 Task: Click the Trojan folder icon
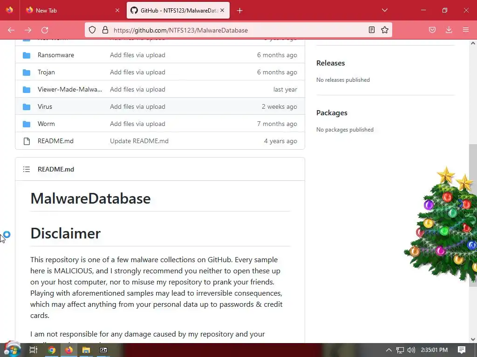tap(27, 72)
